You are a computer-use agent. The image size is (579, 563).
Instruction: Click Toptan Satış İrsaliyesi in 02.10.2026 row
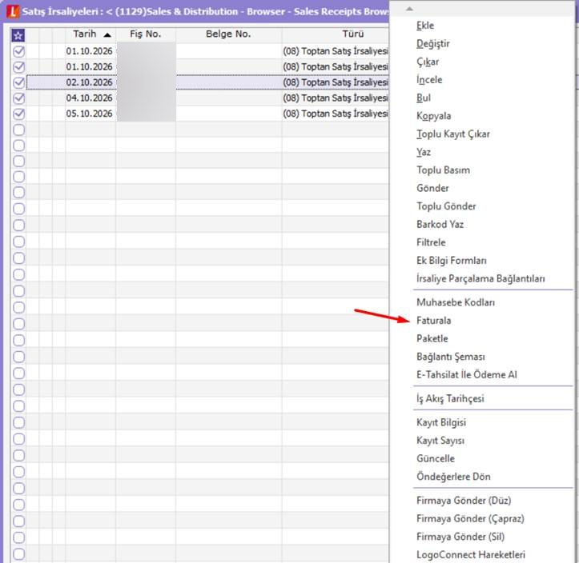coord(336,82)
